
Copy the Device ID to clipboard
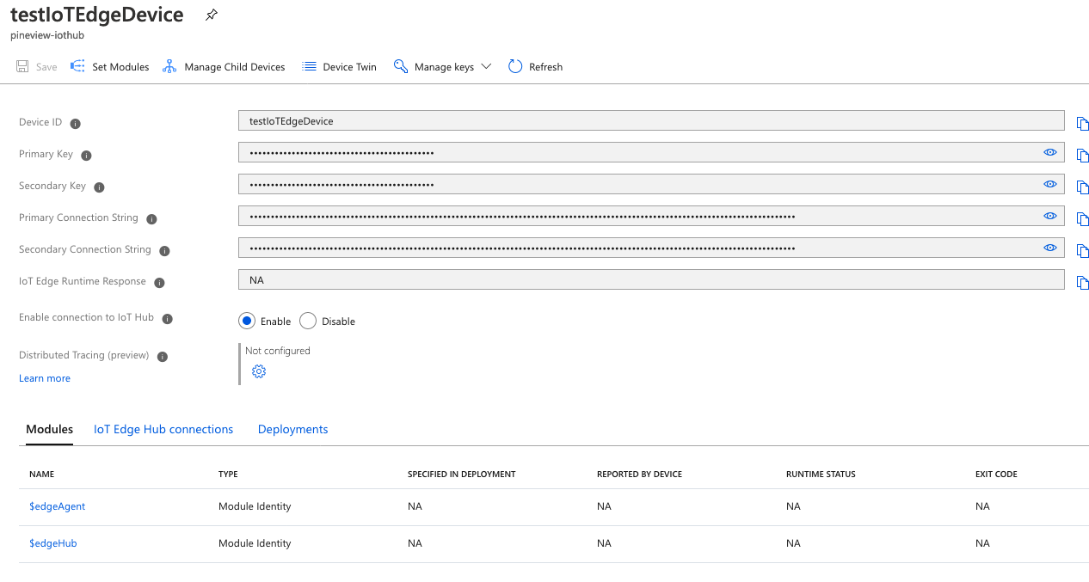coord(1082,124)
